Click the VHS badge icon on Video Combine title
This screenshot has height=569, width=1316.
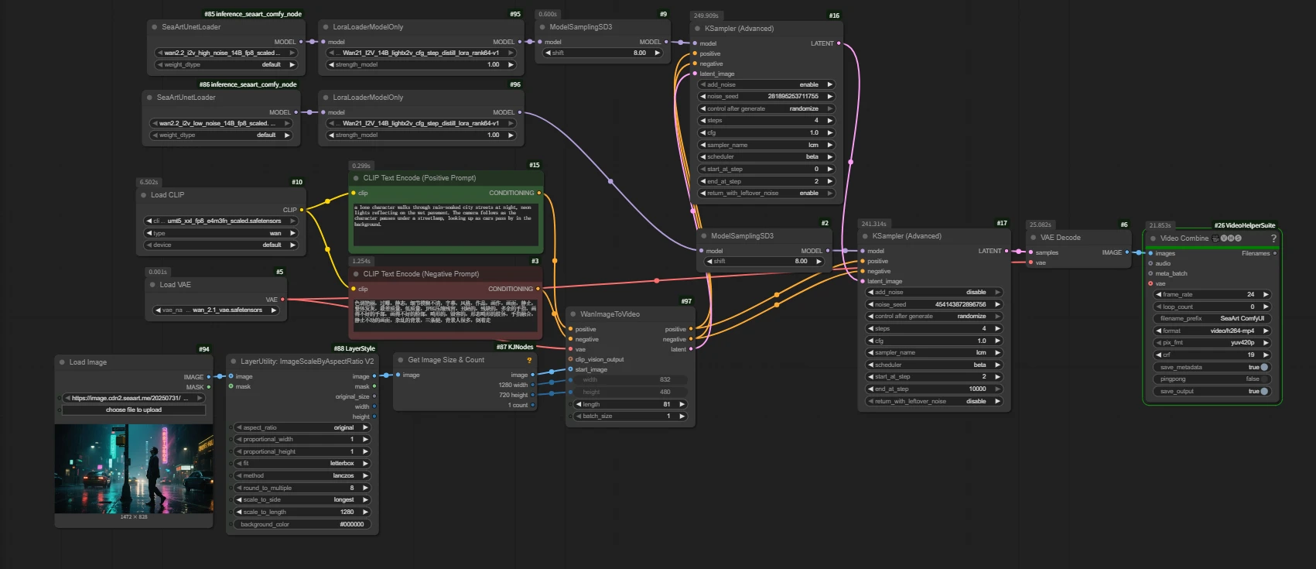coord(1230,238)
